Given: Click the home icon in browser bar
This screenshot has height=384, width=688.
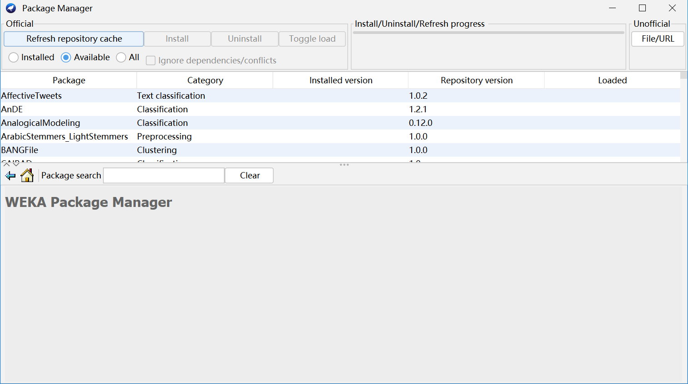Looking at the screenshot, I should (27, 175).
